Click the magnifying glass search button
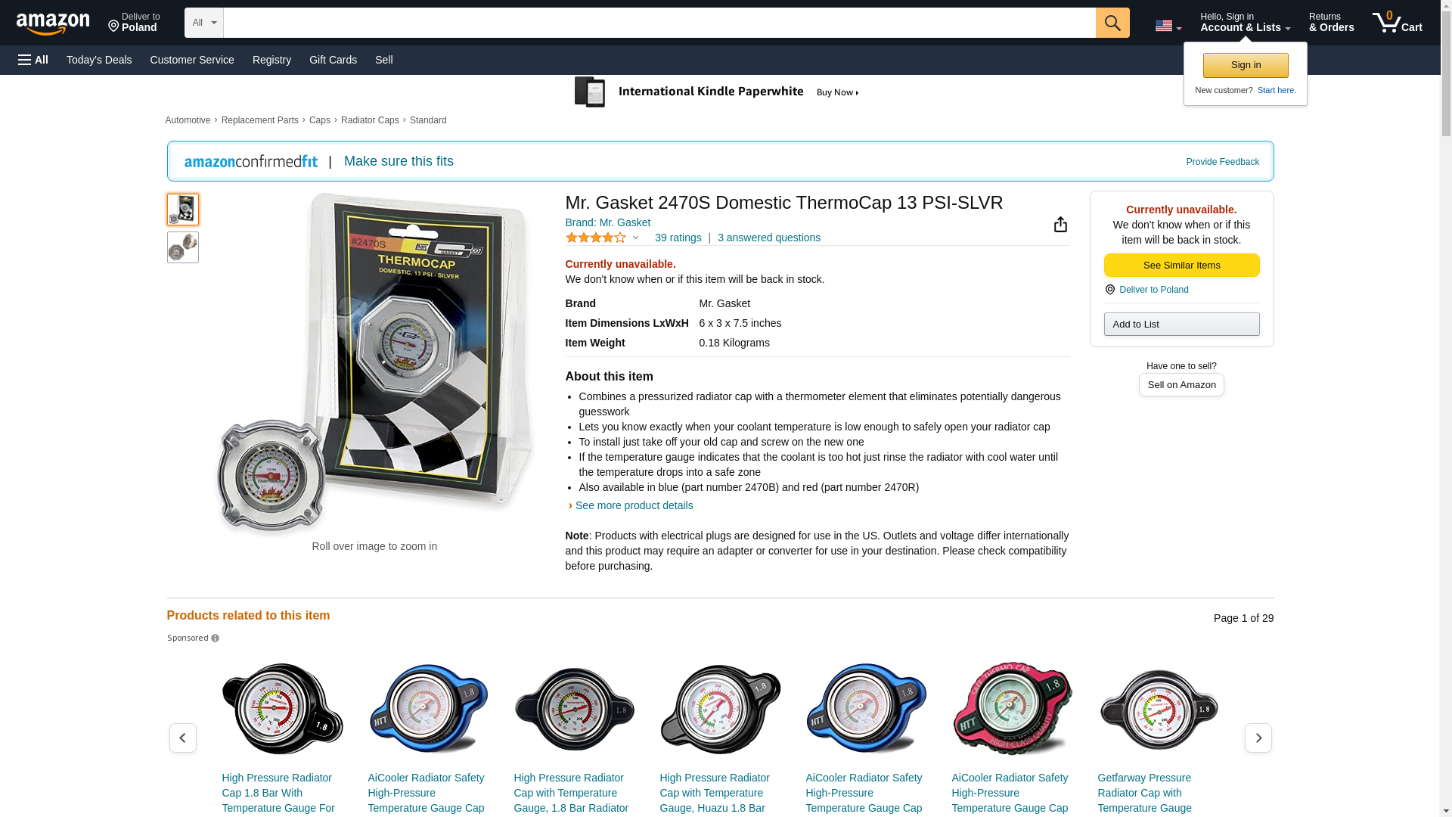Viewport: 1452px width, 817px height. tap(1112, 23)
